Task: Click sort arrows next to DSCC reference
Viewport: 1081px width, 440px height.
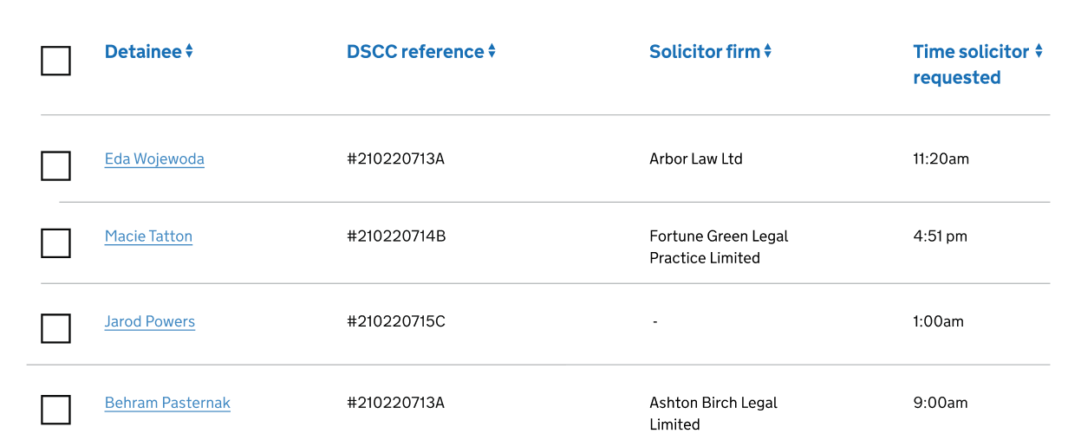Action: click(492, 52)
